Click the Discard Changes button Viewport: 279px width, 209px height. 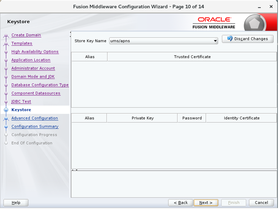pos(248,39)
